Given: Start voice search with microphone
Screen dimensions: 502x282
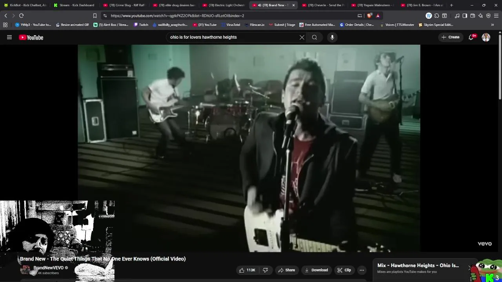Looking at the screenshot, I should (332, 37).
